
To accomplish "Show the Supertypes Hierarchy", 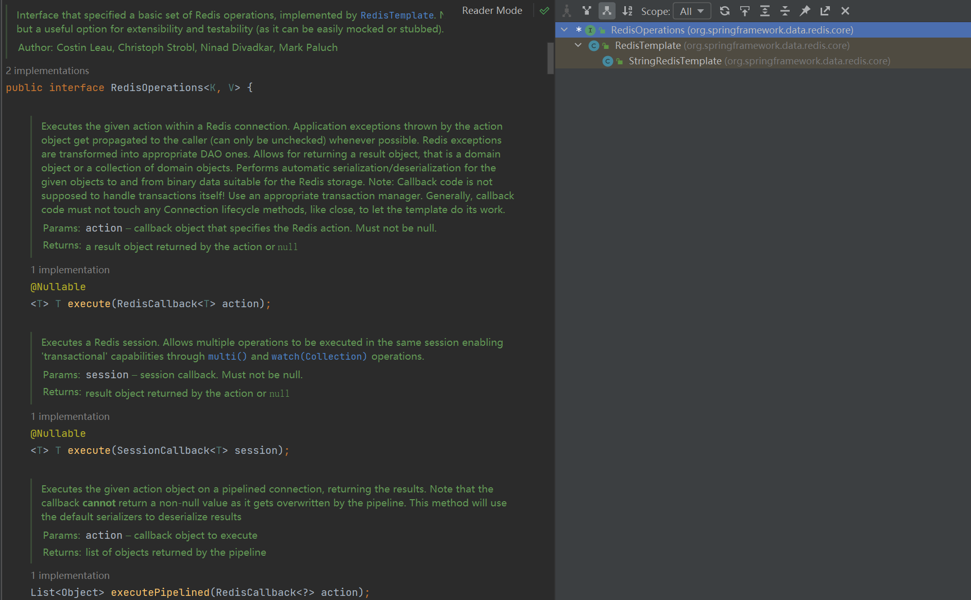I will (587, 11).
